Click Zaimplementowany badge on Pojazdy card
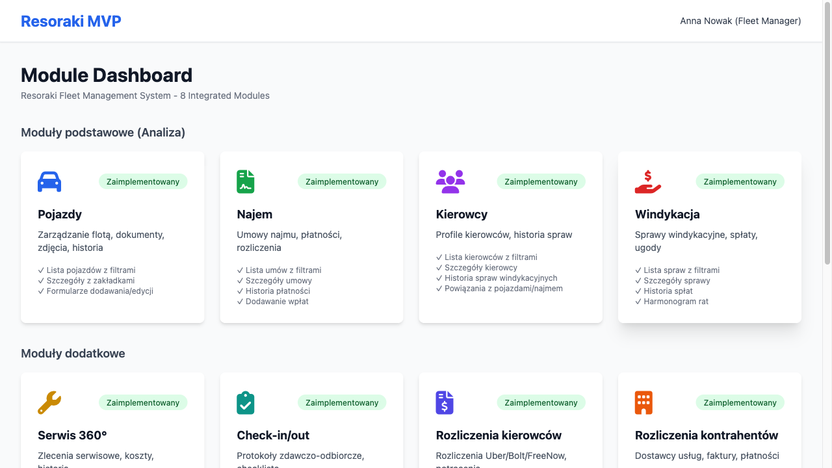 [x=143, y=182]
